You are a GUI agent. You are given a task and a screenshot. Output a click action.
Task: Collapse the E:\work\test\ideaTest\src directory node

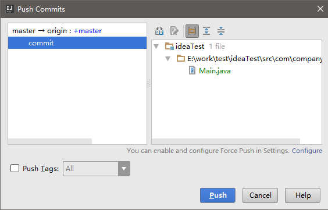(167, 59)
